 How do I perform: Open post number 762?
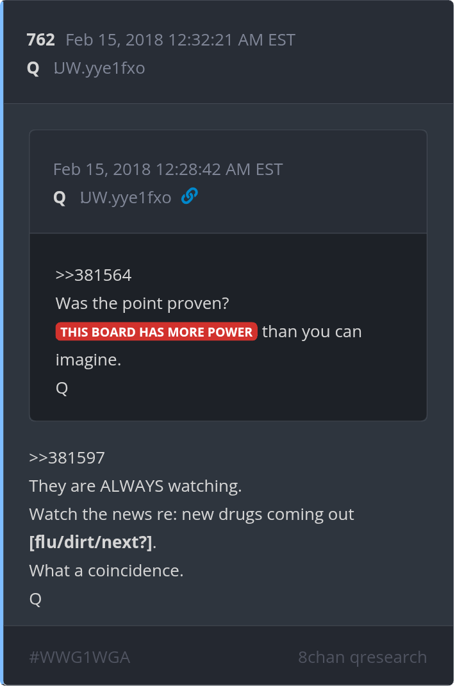click(x=40, y=40)
